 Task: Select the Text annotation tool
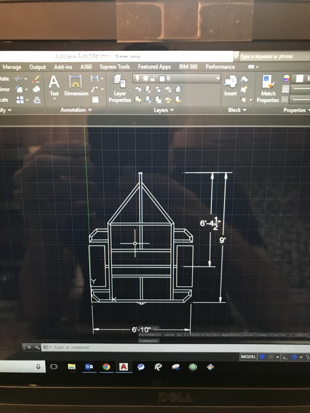point(54,86)
